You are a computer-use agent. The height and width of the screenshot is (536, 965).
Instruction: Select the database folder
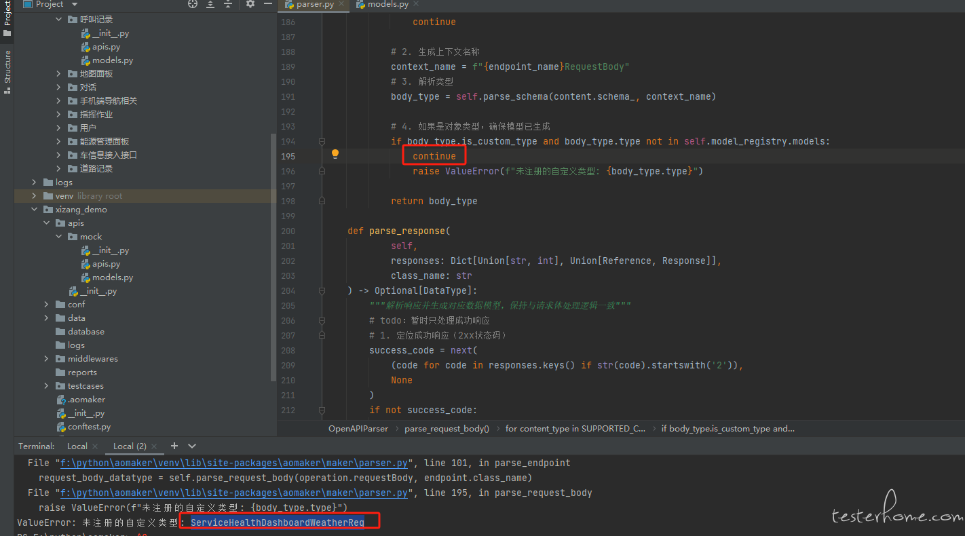point(86,332)
